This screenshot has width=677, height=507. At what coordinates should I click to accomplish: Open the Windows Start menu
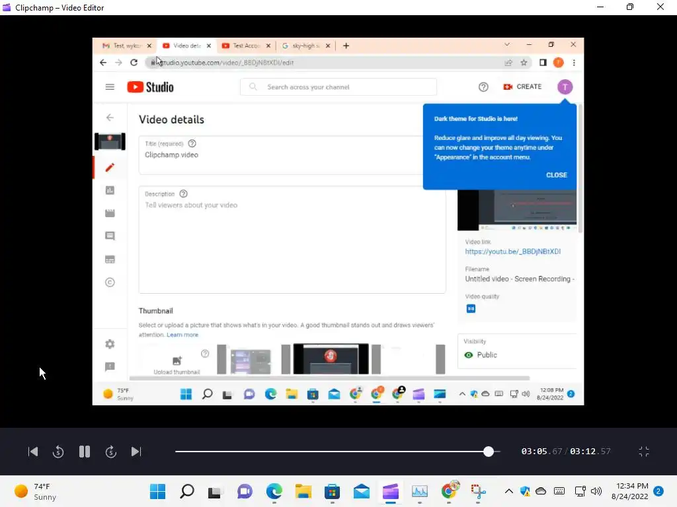pyautogui.click(x=157, y=491)
